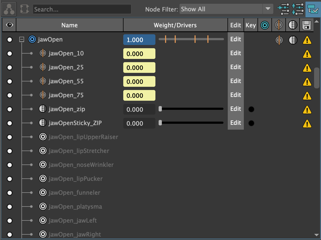Collapse the jawOpen tree group
The image size is (321, 240).
22,39
